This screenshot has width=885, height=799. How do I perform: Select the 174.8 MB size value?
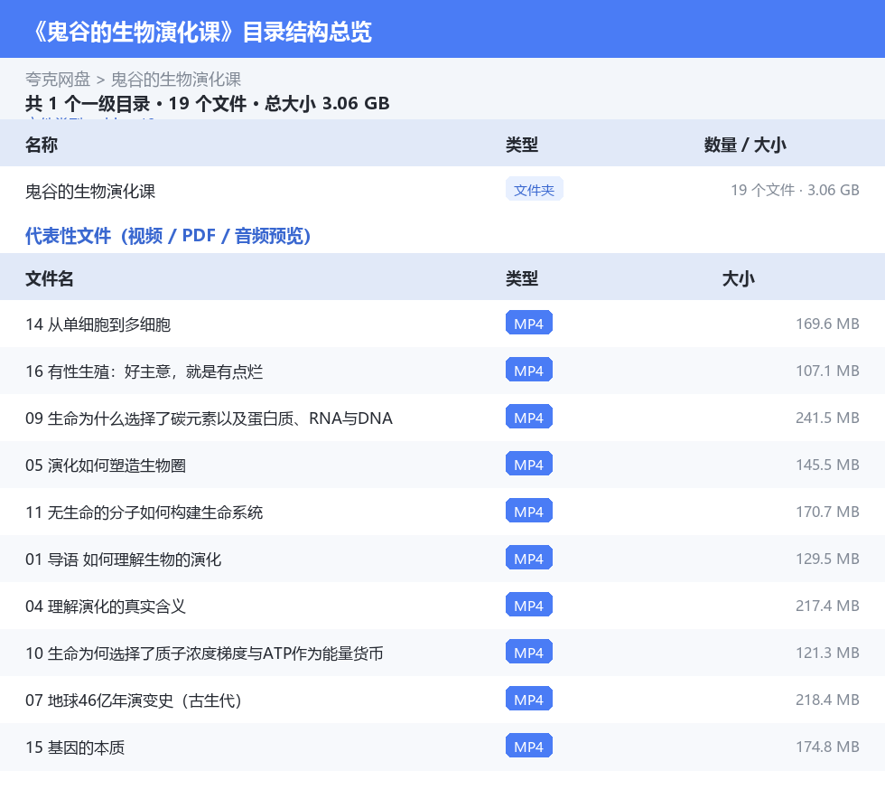tap(827, 746)
